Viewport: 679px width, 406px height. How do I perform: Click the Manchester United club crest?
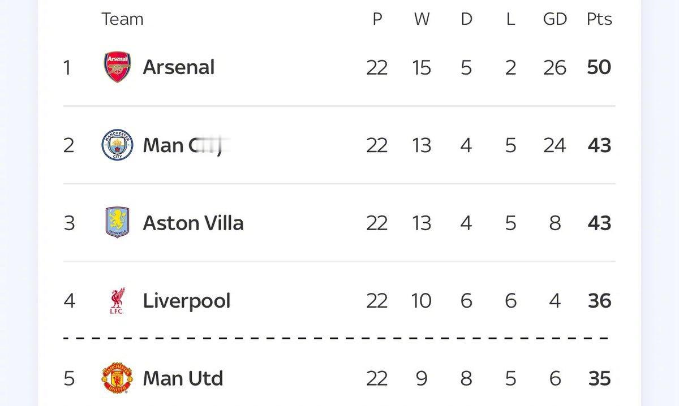118,378
